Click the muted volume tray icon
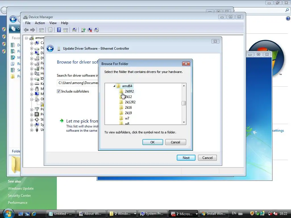Image resolution: width=291 pixels, height=218 pixels. coord(275,213)
